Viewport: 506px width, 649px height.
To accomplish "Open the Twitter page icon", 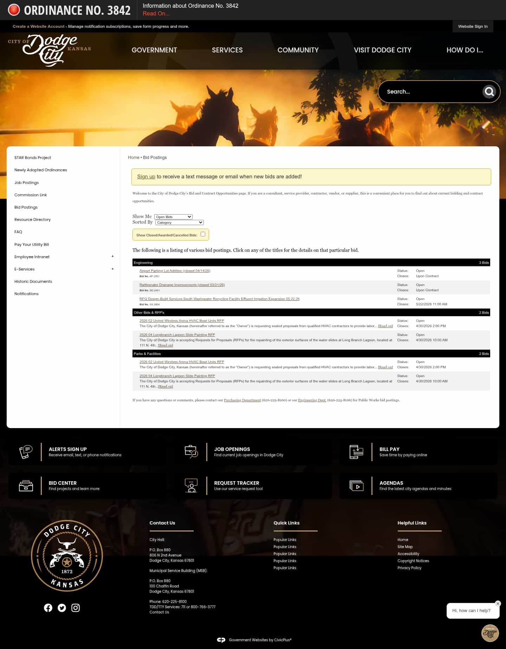I will click(x=62, y=608).
